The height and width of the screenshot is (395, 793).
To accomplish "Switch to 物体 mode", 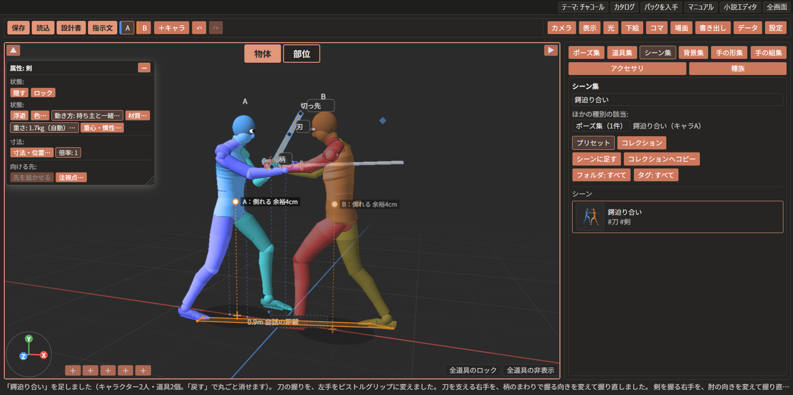I will (263, 54).
